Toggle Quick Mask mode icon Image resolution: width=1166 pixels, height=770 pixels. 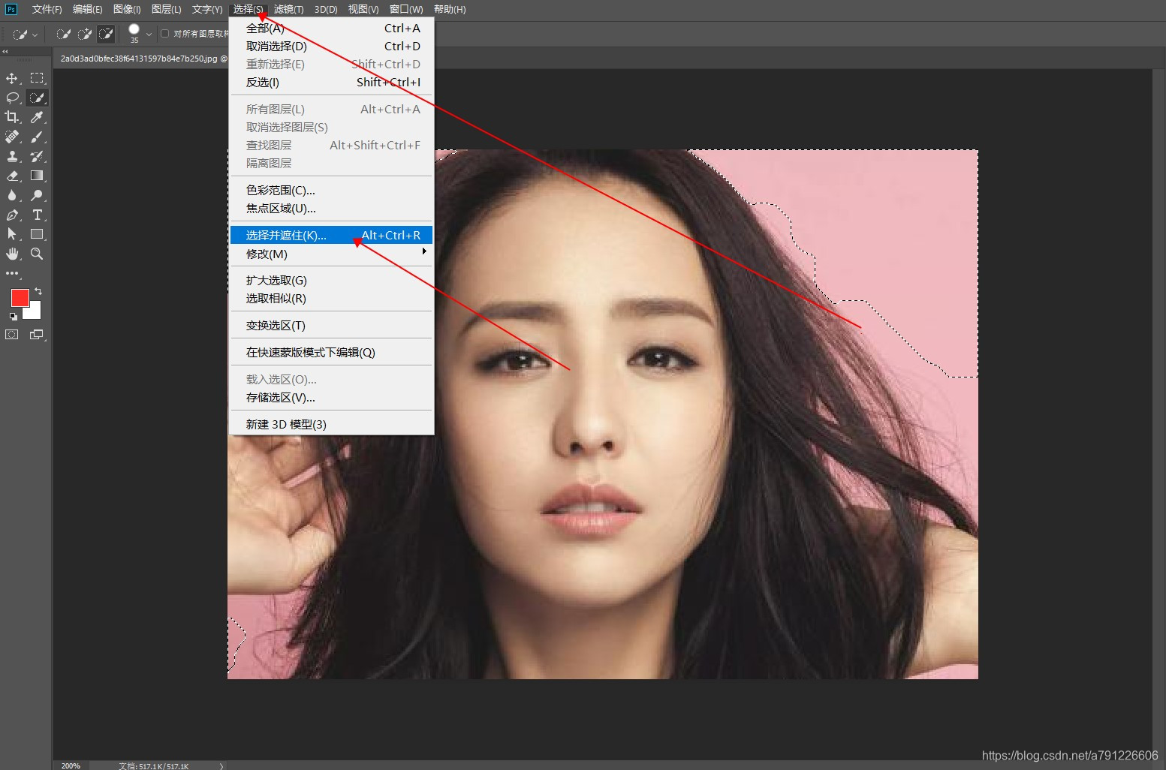(12, 335)
